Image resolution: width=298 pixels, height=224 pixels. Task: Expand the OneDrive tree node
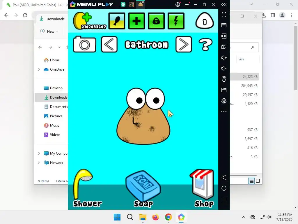click(x=39, y=69)
